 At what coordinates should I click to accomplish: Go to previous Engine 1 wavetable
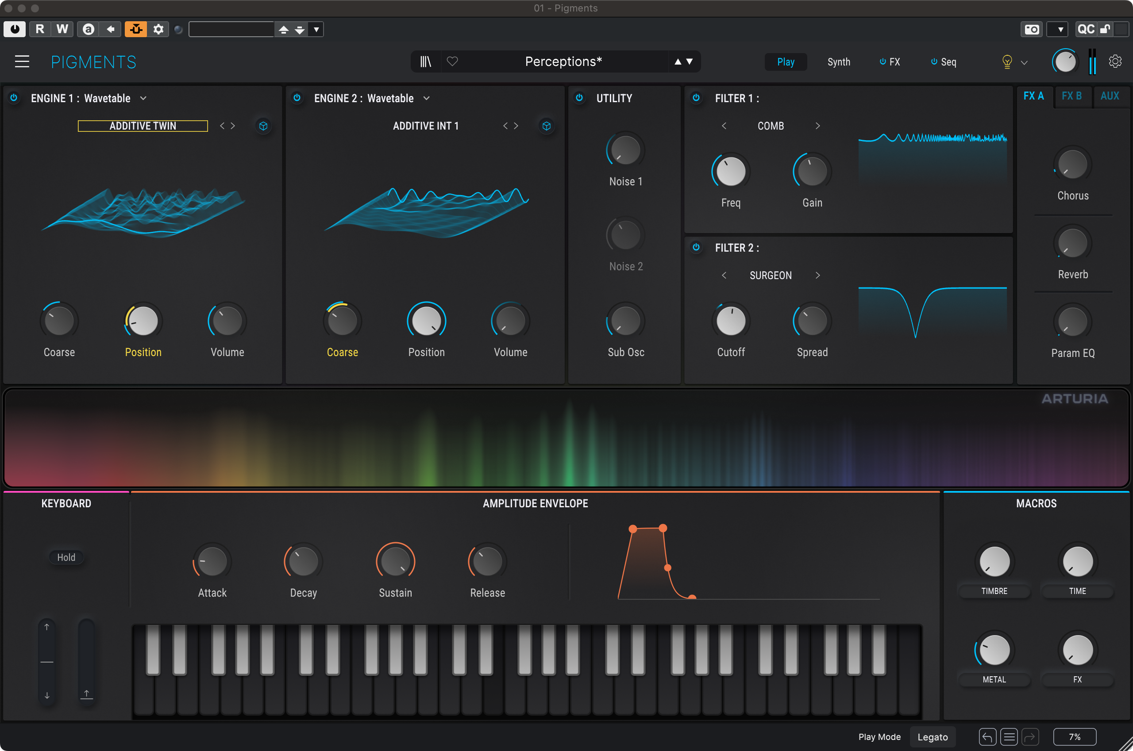(222, 126)
